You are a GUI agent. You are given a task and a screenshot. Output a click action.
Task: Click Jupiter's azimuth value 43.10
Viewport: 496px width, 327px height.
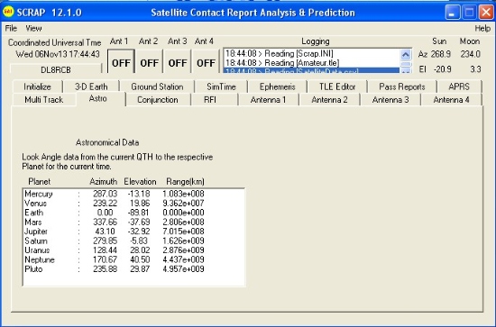click(106, 232)
